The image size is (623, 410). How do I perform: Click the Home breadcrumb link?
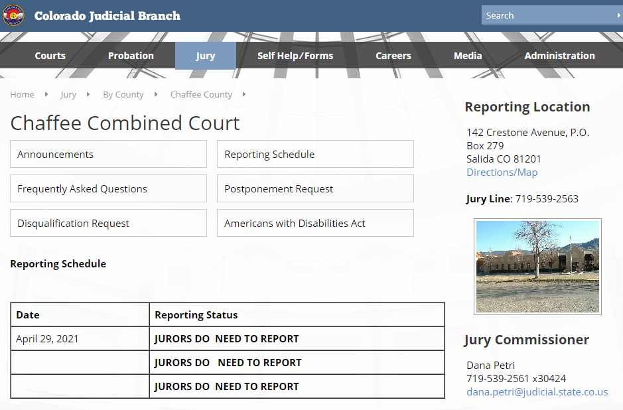pos(22,94)
